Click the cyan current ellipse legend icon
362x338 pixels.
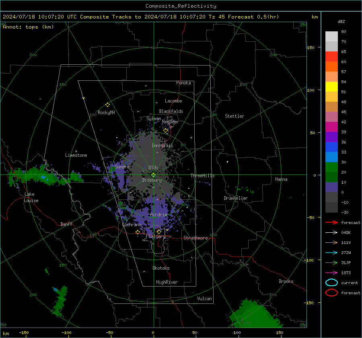[331, 283]
